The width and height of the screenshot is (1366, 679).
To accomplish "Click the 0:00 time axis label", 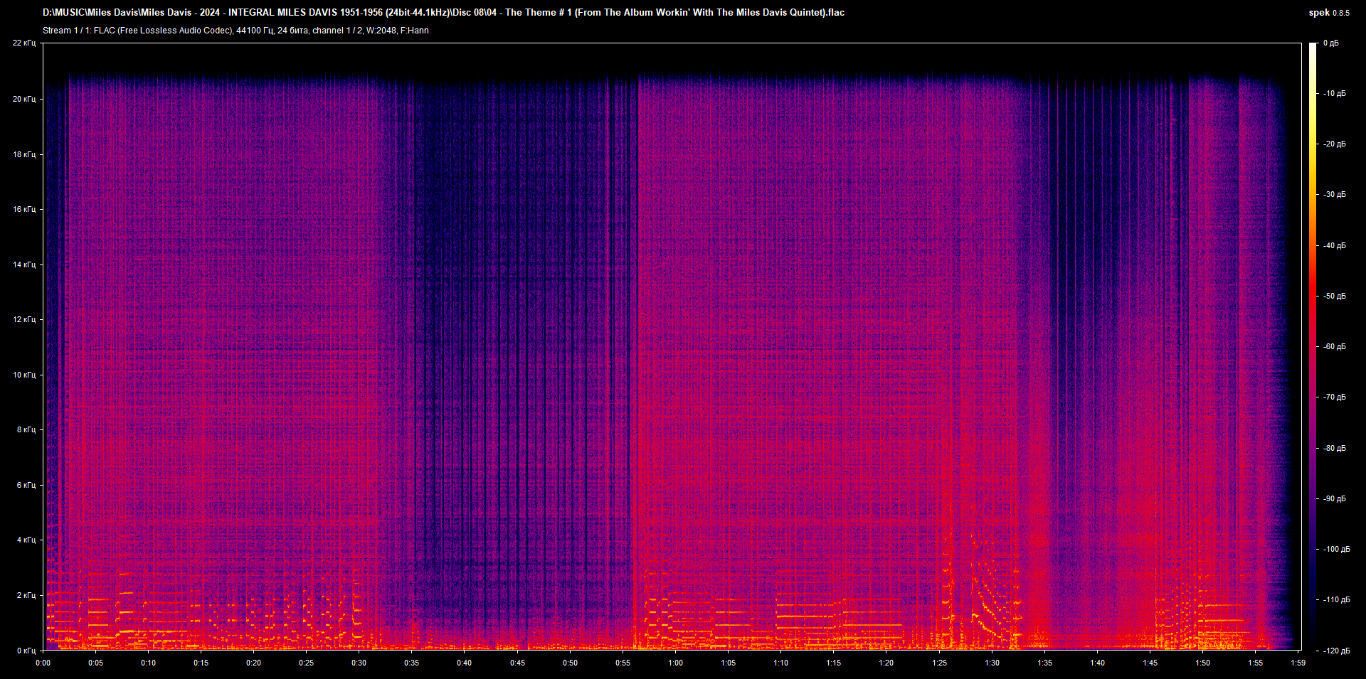I will (43, 663).
